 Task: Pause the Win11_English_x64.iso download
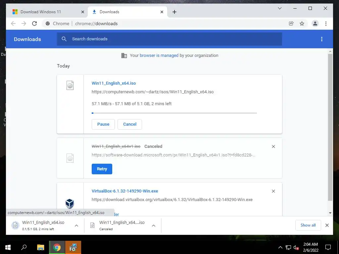click(x=103, y=124)
